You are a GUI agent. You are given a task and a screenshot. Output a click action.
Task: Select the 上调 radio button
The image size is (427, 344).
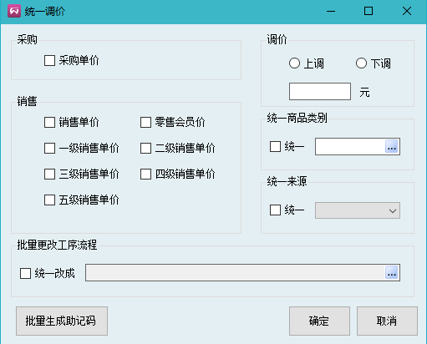[294, 63]
